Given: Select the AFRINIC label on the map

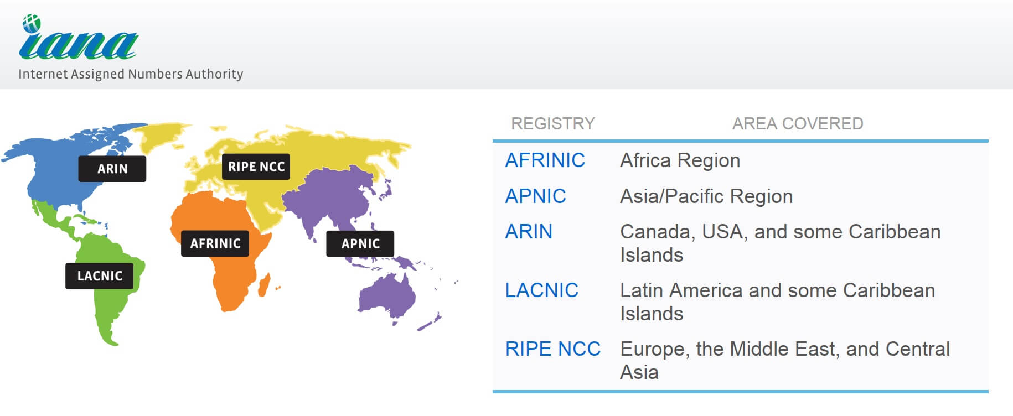Looking at the screenshot, I should pyautogui.click(x=215, y=243).
